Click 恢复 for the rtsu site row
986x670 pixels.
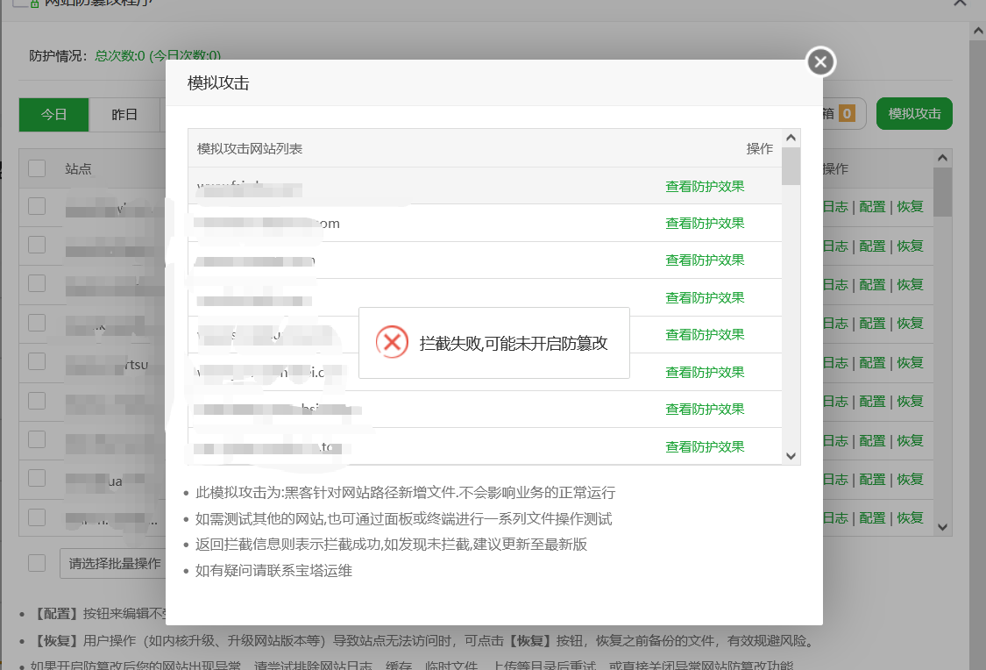tap(910, 362)
